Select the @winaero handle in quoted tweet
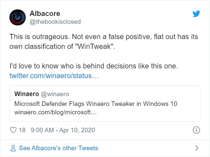The image size is (210, 157). [55, 94]
